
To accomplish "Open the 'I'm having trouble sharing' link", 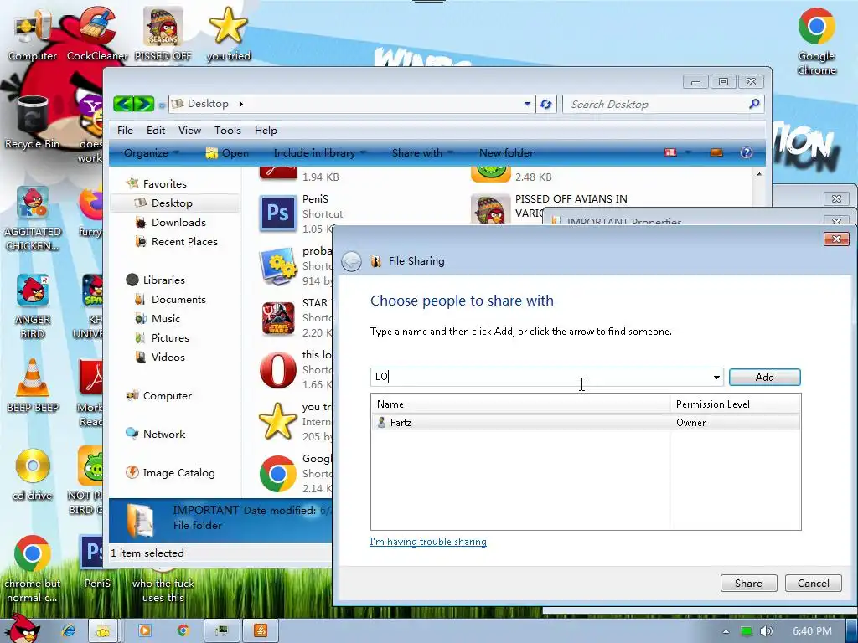I will point(428,542).
